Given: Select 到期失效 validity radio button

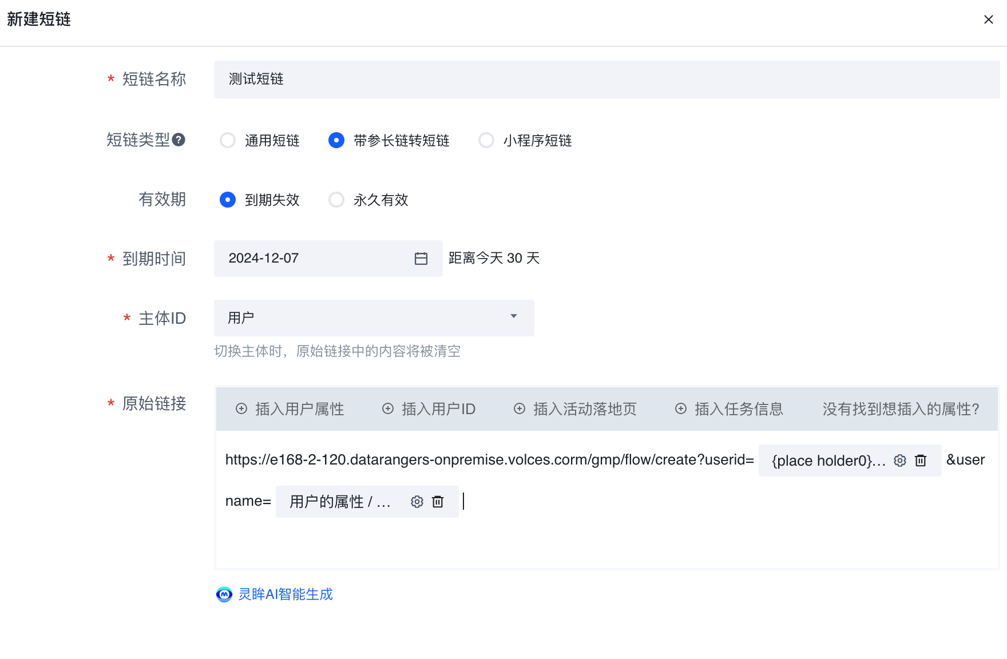Looking at the screenshot, I should (228, 200).
